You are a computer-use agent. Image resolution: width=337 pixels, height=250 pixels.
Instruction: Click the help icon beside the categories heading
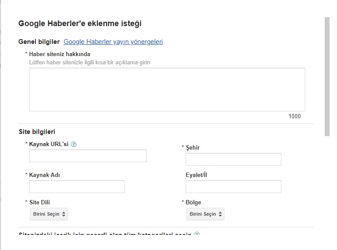click(197, 235)
